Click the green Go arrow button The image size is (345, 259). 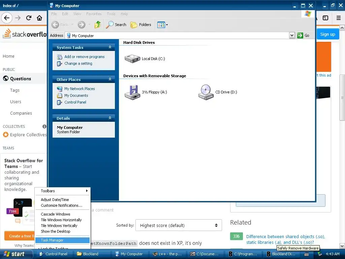[x=300, y=35]
